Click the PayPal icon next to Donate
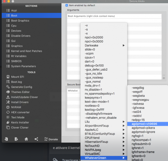168x161 pixels. tap(46, 139)
